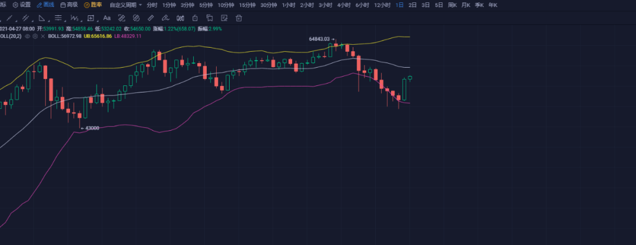Viewport: 636px width, 245px height.
Task: Click the link chain drawing icon
Action: click(136, 18)
